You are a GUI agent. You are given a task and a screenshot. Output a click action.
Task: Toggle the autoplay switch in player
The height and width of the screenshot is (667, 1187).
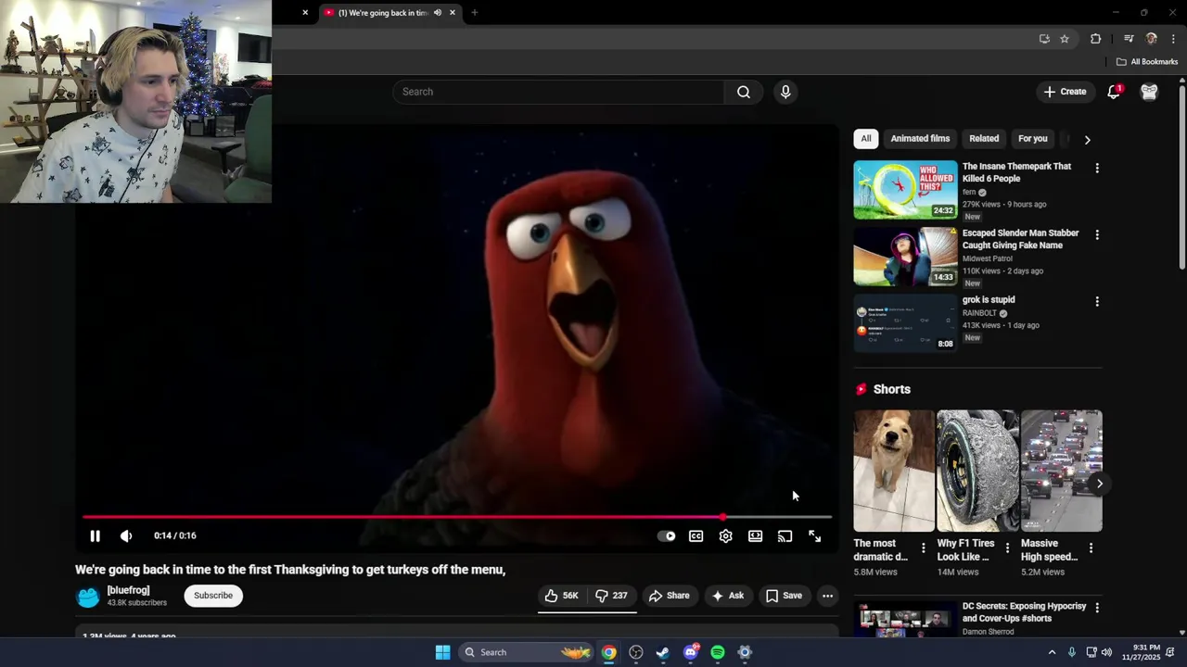667,536
